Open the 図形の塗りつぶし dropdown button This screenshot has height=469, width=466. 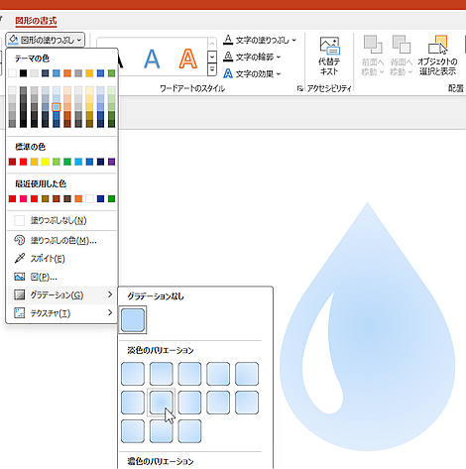(x=46, y=40)
